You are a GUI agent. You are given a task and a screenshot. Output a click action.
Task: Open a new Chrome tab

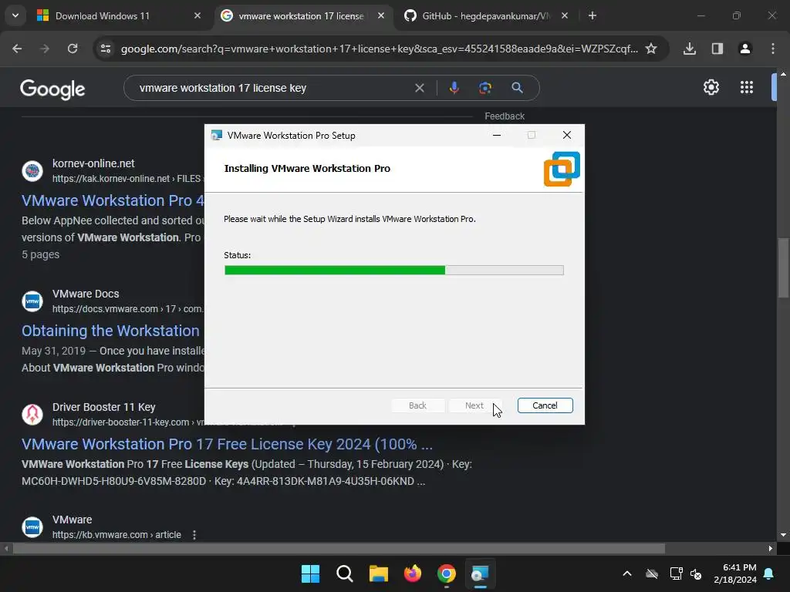592,15
